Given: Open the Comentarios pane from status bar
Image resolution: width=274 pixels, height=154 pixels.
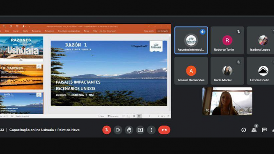Looking at the screenshot, I should [x=113, y=116].
